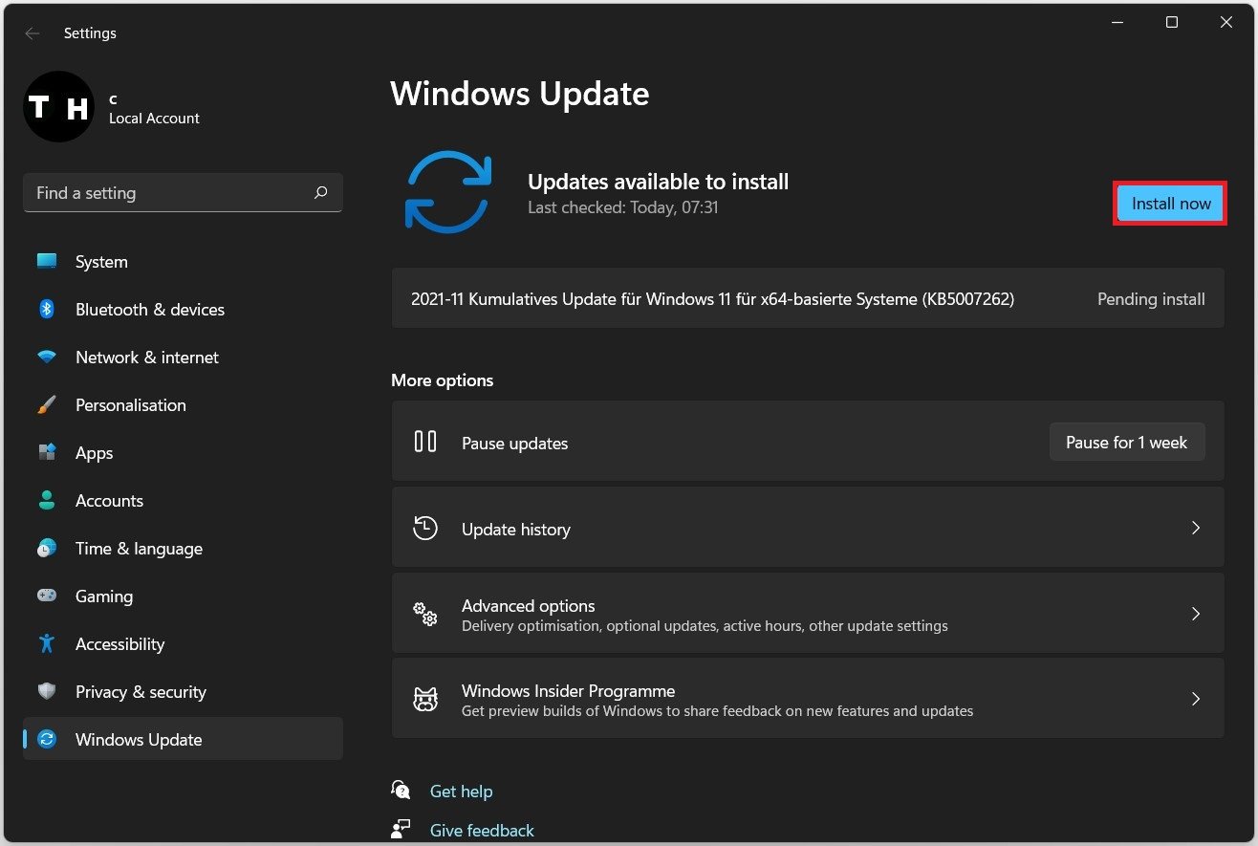
Task: Click the Bluetooth icon in sidebar
Action: coord(47,310)
